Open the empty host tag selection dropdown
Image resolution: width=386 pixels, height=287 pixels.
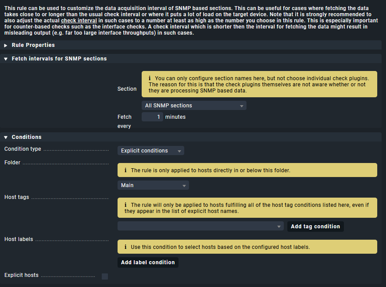pos(200,226)
